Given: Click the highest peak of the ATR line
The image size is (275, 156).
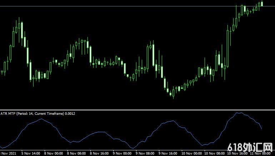Looking at the screenshot, I should [239, 113].
